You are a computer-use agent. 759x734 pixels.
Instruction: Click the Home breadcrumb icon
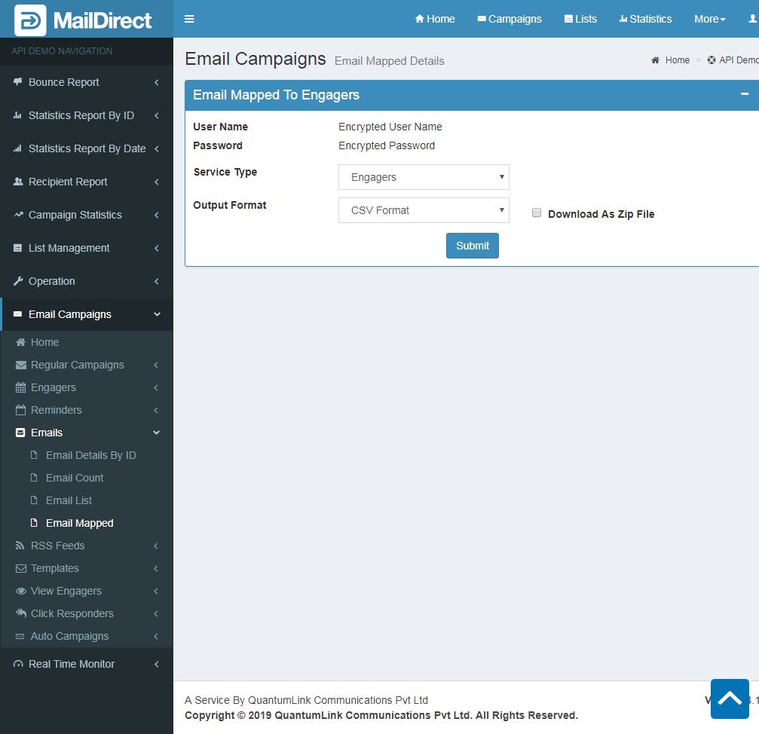pos(656,60)
